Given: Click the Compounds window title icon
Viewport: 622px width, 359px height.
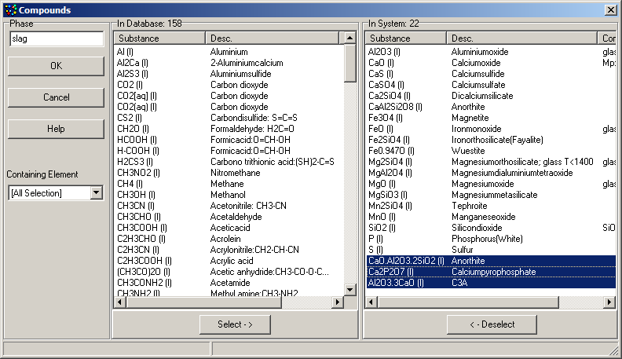Looking at the screenshot, I should tap(9, 9).
